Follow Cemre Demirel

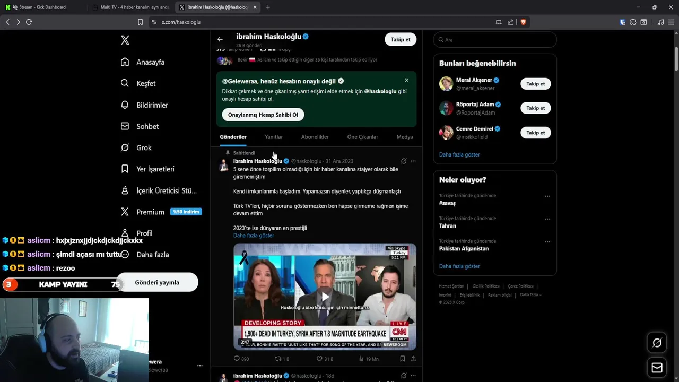536,133
